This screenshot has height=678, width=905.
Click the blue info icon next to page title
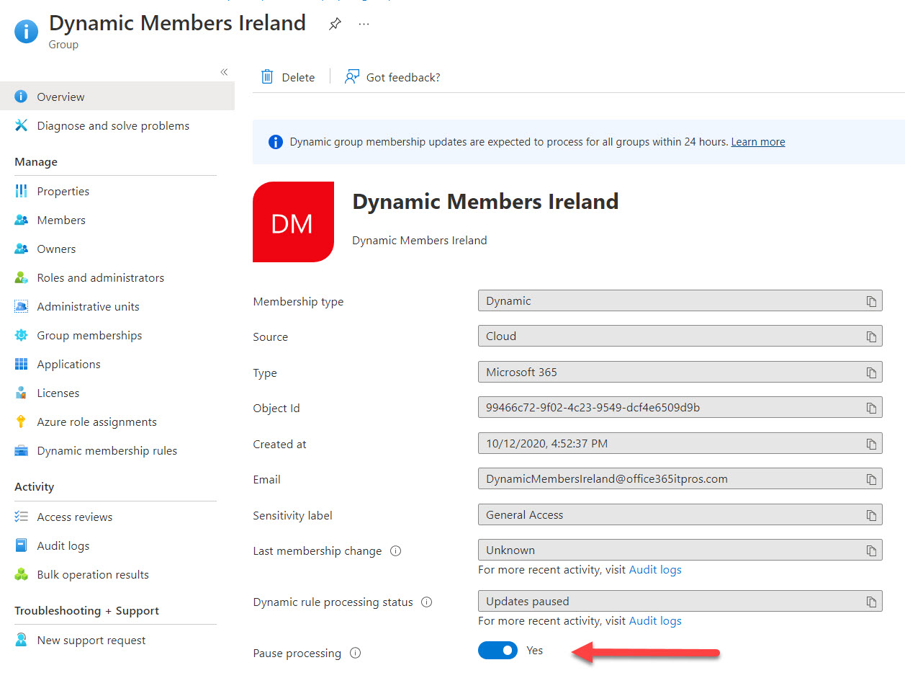point(27,31)
